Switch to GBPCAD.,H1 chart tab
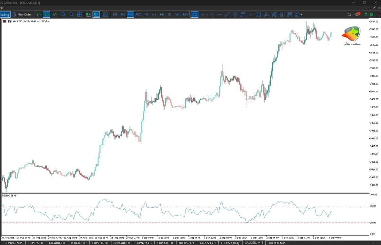The image size is (381, 245). coord(122,243)
